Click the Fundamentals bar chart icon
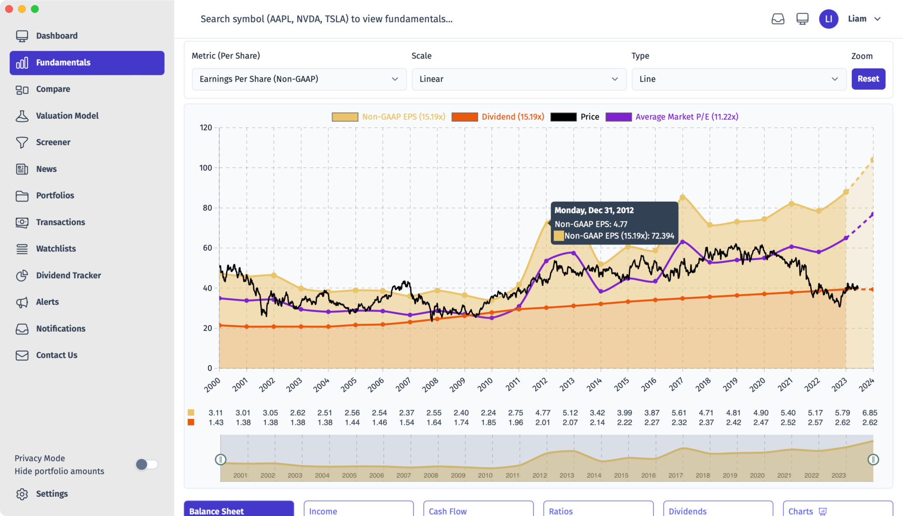This screenshot has height=516, width=903. (22, 63)
